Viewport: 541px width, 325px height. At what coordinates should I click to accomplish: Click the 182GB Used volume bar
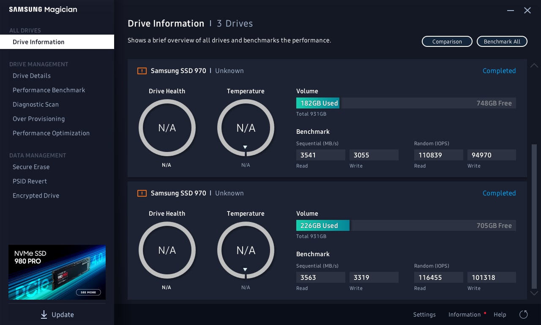[x=318, y=103]
